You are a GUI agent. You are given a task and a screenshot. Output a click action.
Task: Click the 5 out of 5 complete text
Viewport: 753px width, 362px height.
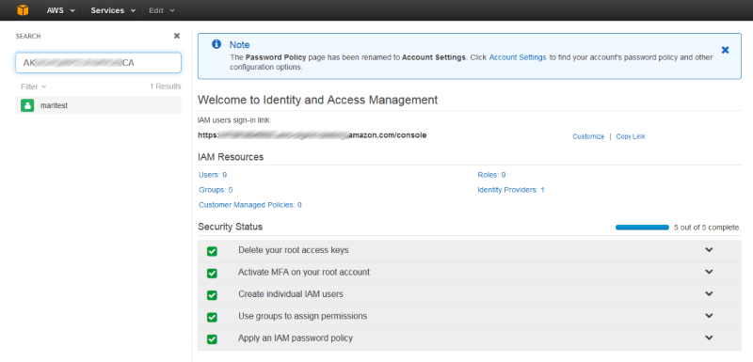(x=708, y=228)
